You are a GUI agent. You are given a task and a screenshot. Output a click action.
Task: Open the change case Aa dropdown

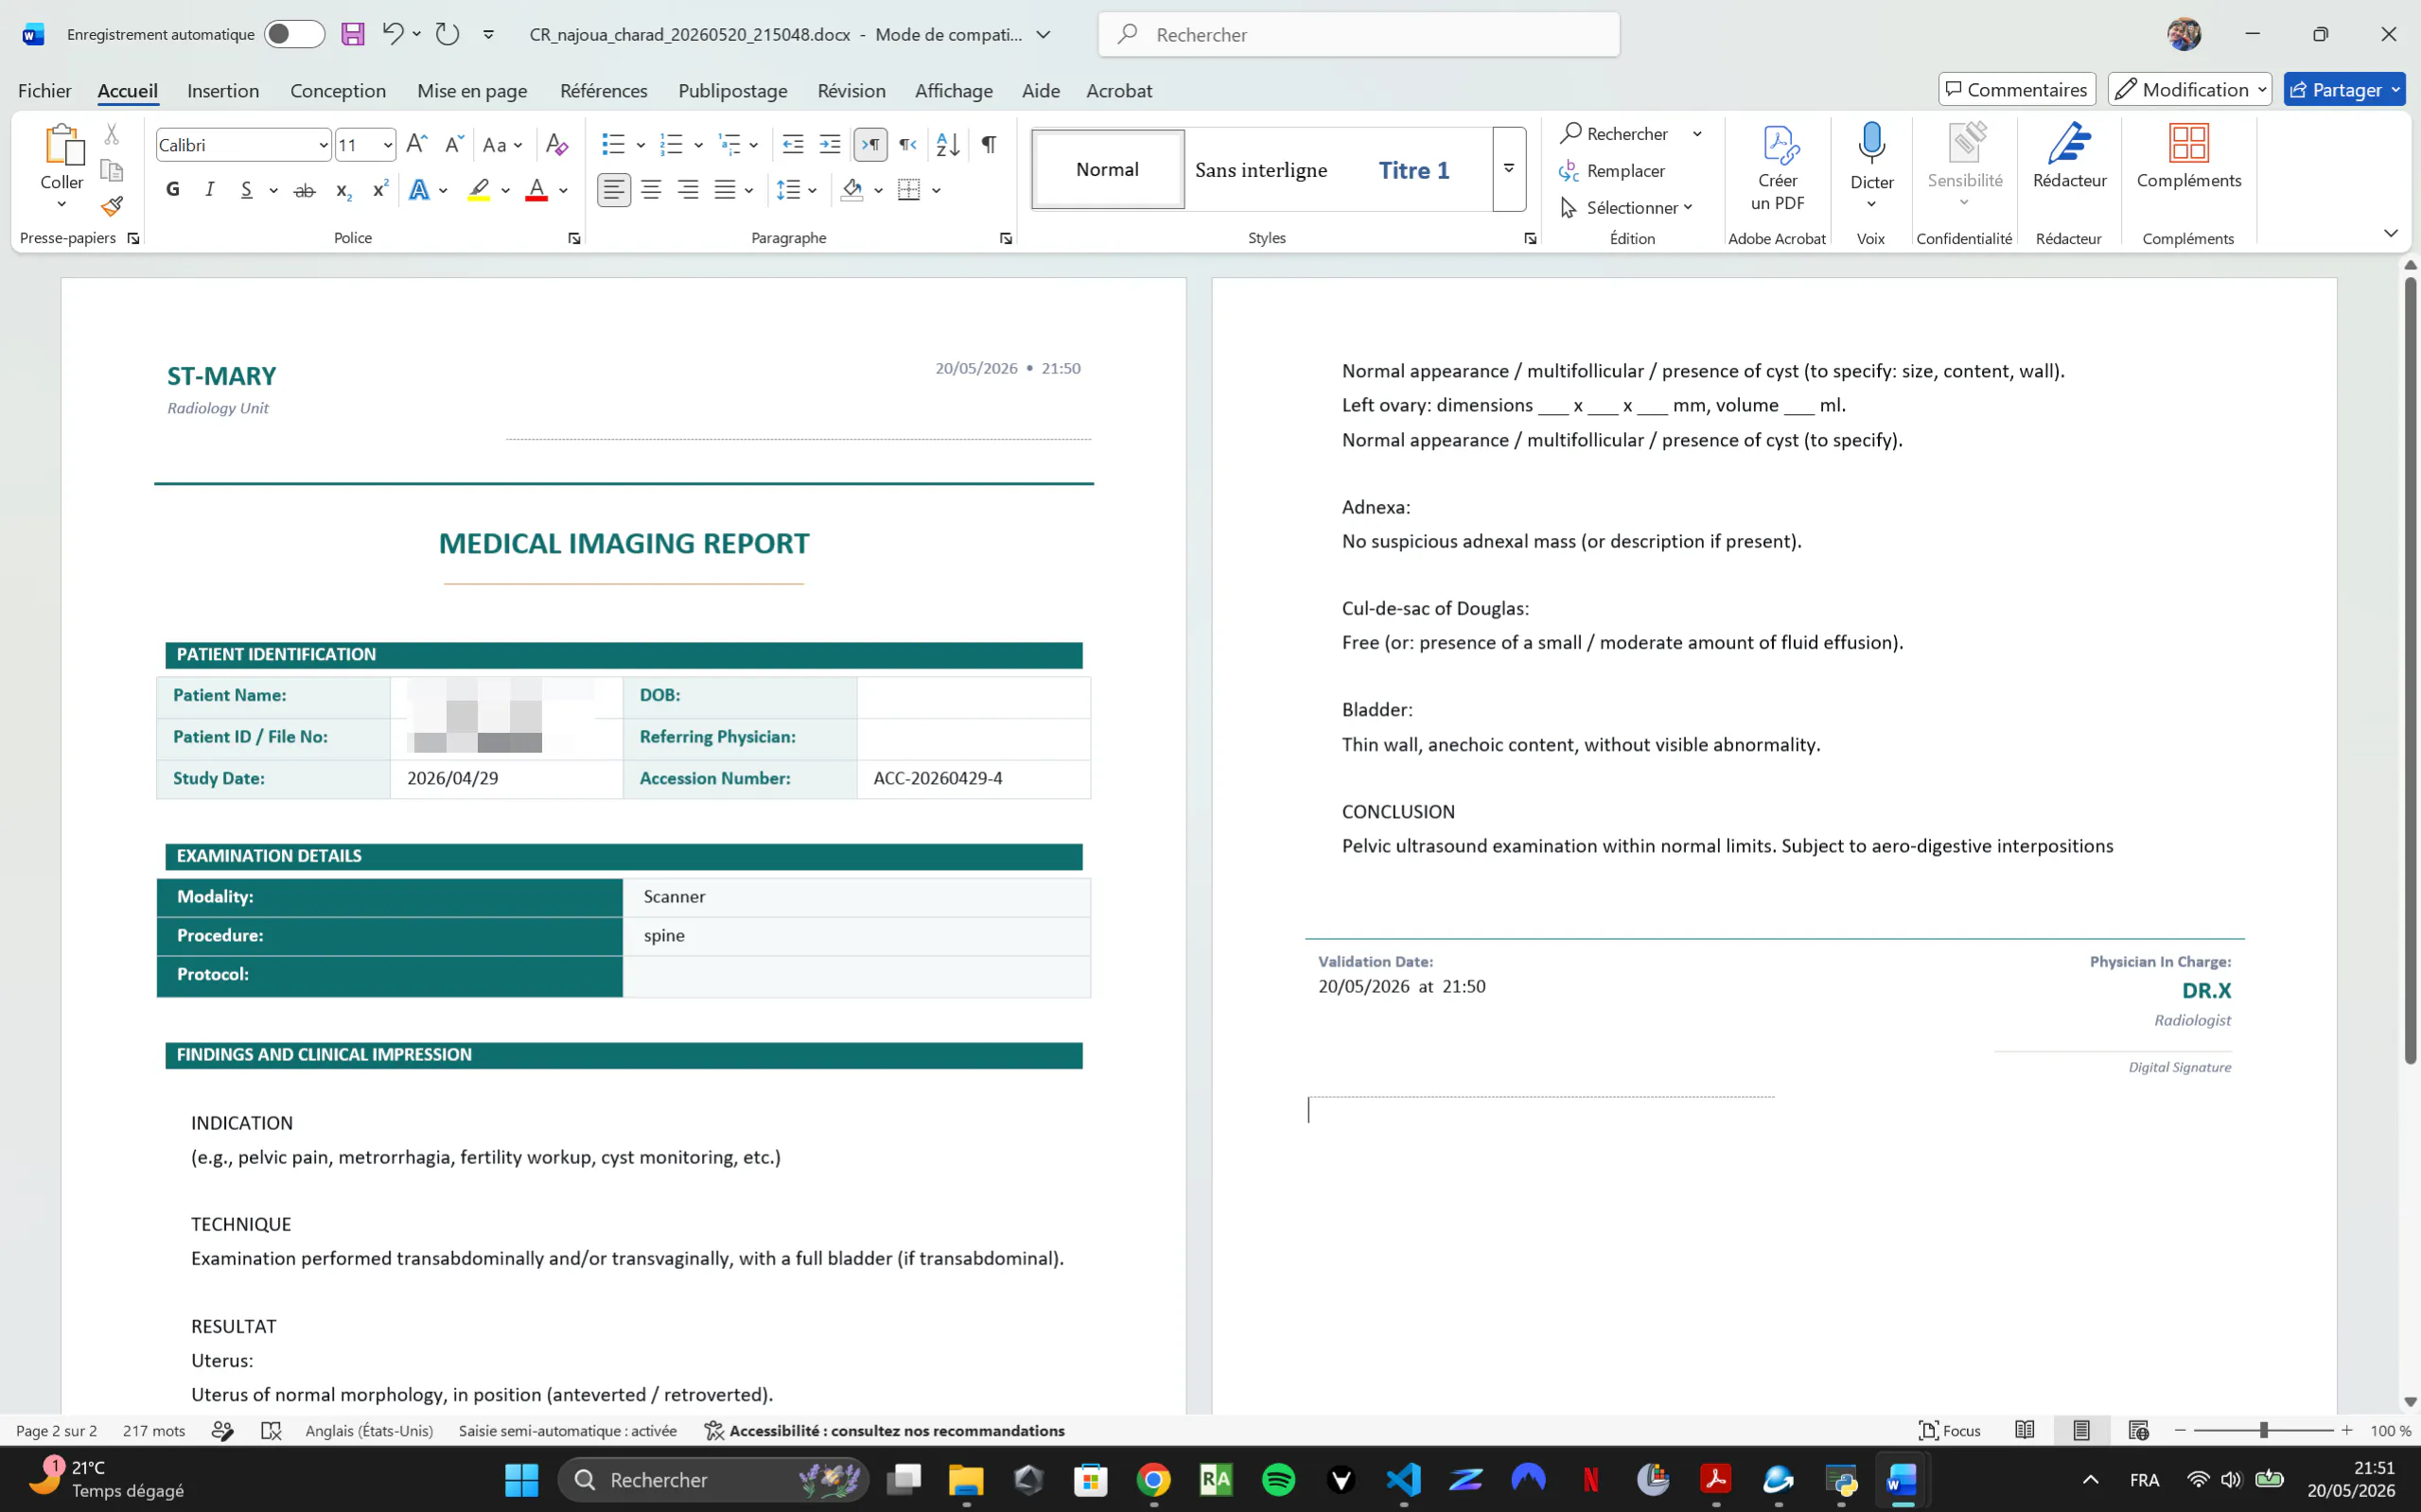[502, 145]
